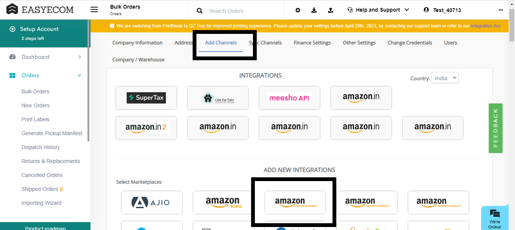Open the Country dropdown showing India
Viewport: 515px width, 230px height.
tap(445, 78)
